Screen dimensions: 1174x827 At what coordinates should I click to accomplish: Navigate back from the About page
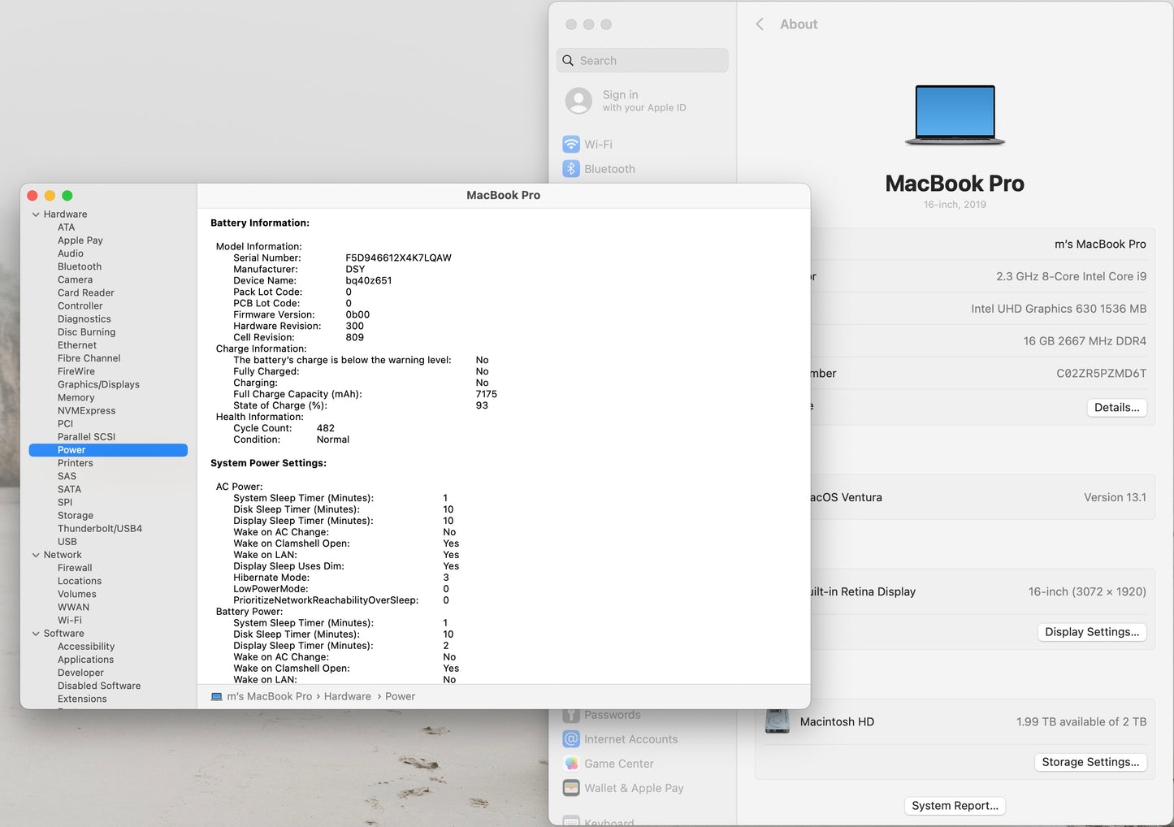pyautogui.click(x=760, y=24)
